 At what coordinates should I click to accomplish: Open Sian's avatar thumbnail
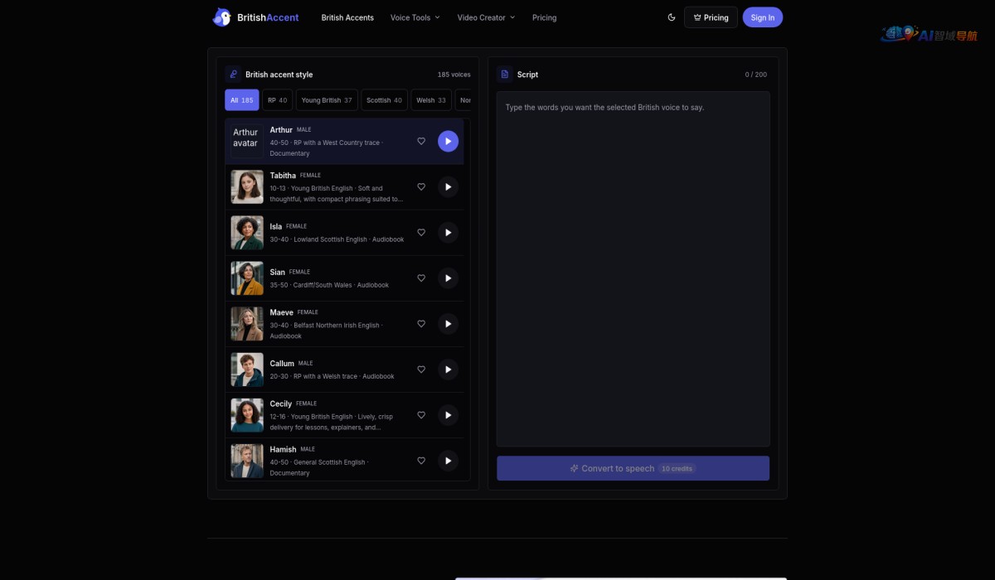[247, 278]
